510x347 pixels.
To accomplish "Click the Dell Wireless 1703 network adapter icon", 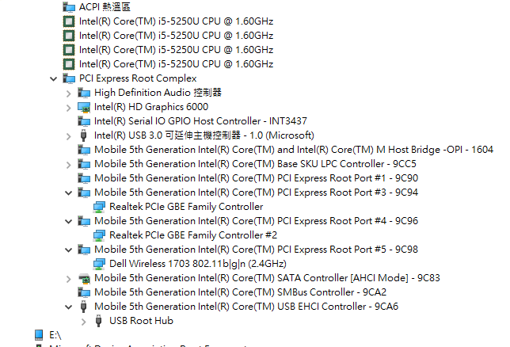I will click(99, 264).
